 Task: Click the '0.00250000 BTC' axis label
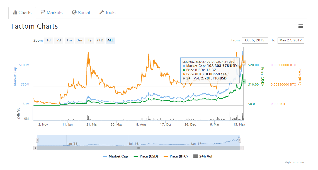(283, 84)
